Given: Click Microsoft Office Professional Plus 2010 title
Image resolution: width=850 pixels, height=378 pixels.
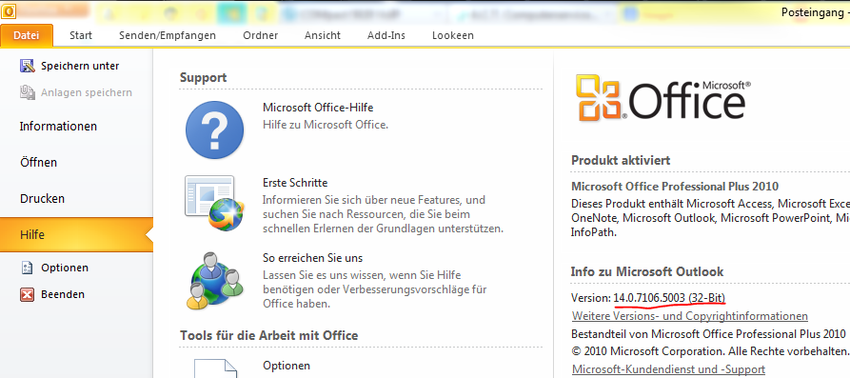Looking at the screenshot, I should point(675,187).
